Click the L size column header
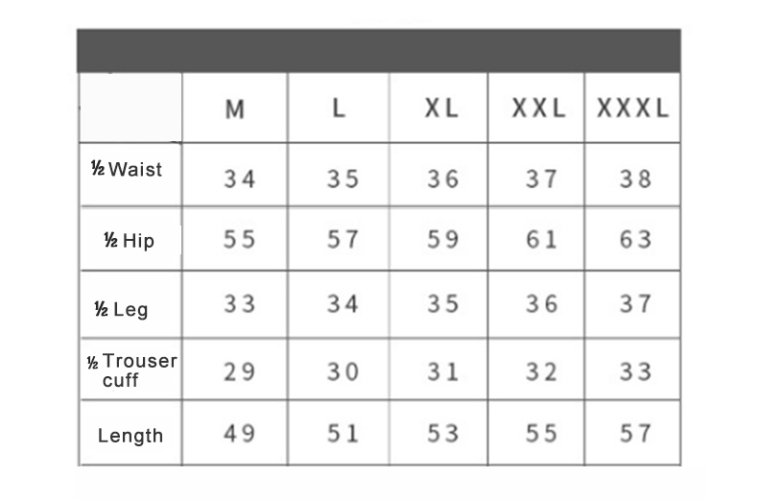758x500 pixels. pos(339,107)
